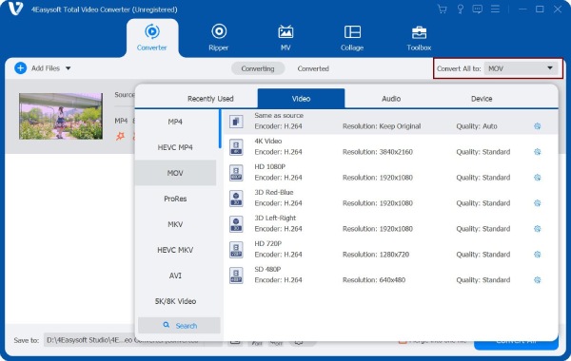Image resolution: width=571 pixels, height=361 pixels.
Task: Click the register key icon
Action: [x=460, y=9]
